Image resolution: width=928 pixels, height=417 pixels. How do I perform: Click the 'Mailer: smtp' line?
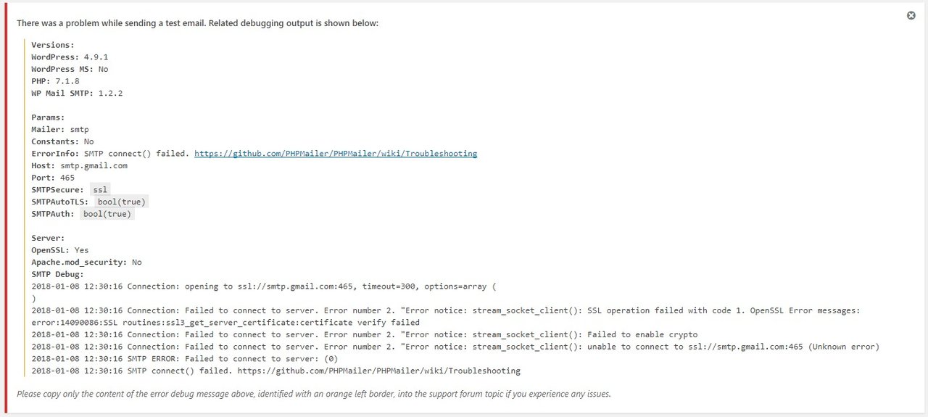tap(60, 129)
